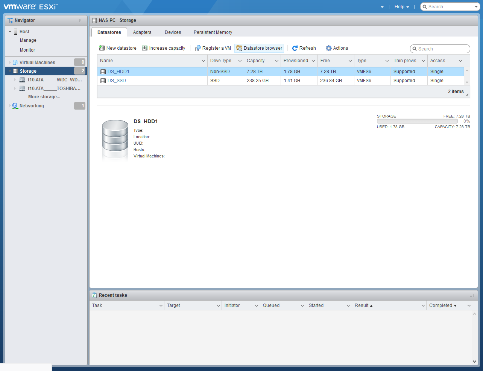
Task: Minimize the Navigator panel
Action: [81, 21]
